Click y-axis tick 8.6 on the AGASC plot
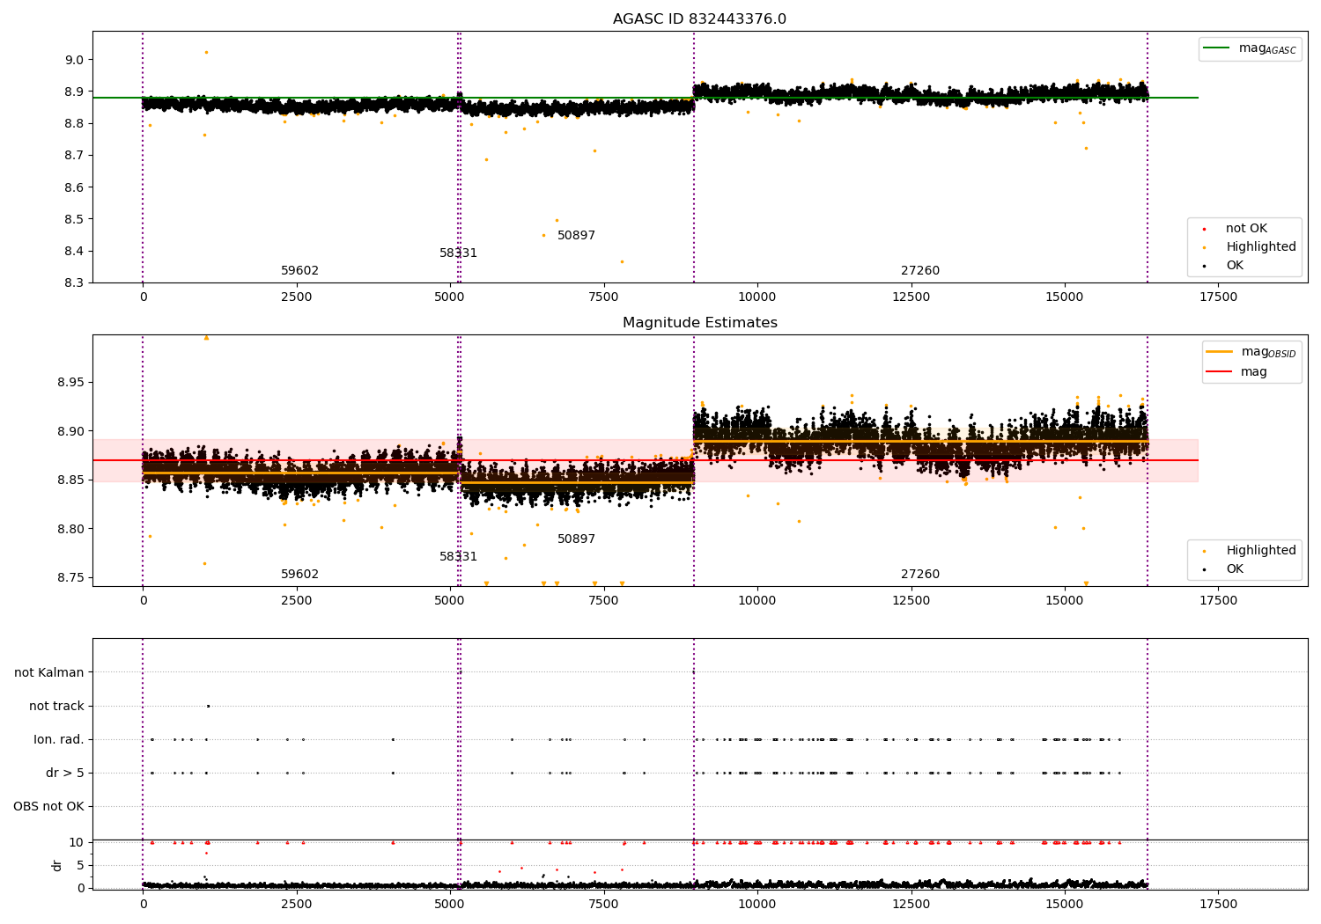This screenshot has width=1321, height=924. 74,187
